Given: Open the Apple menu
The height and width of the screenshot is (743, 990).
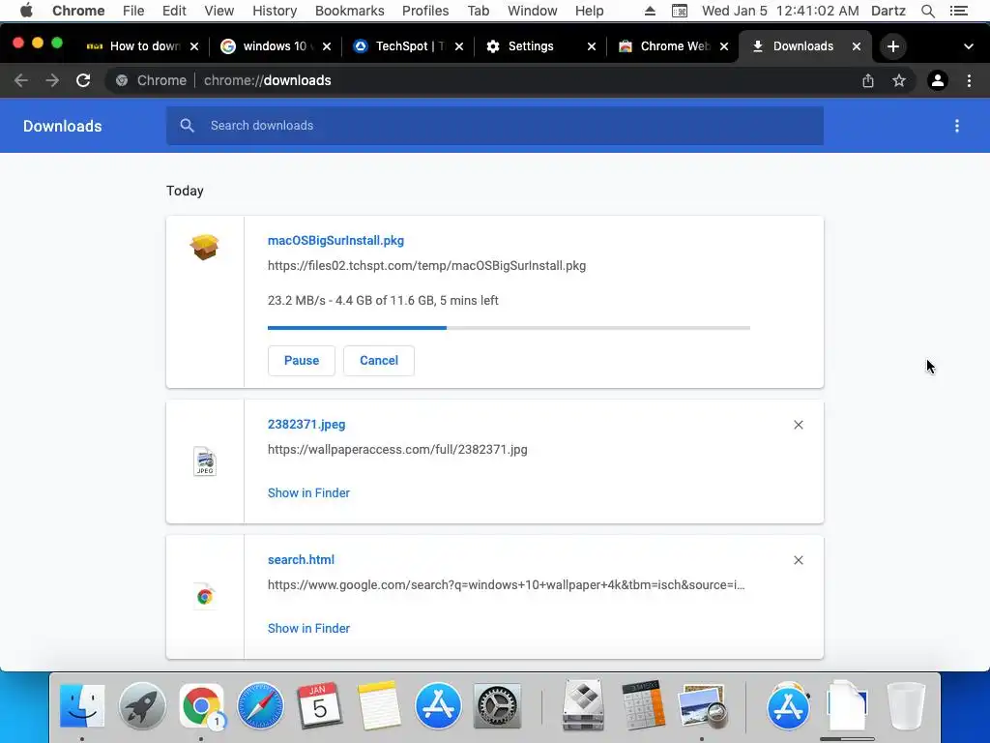Looking at the screenshot, I should click(x=26, y=11).
